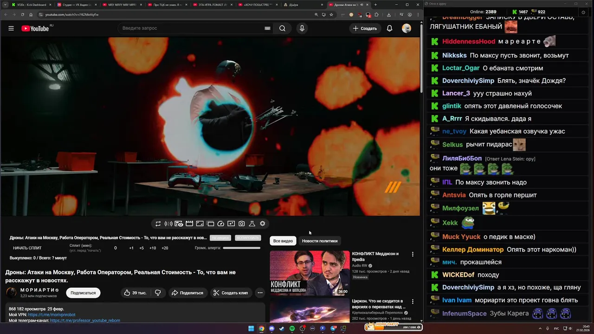The width and height of the screenshot is (594, 334).
Task: Open the professor_youtube_reborn telegram link
Action: [85, 321]
